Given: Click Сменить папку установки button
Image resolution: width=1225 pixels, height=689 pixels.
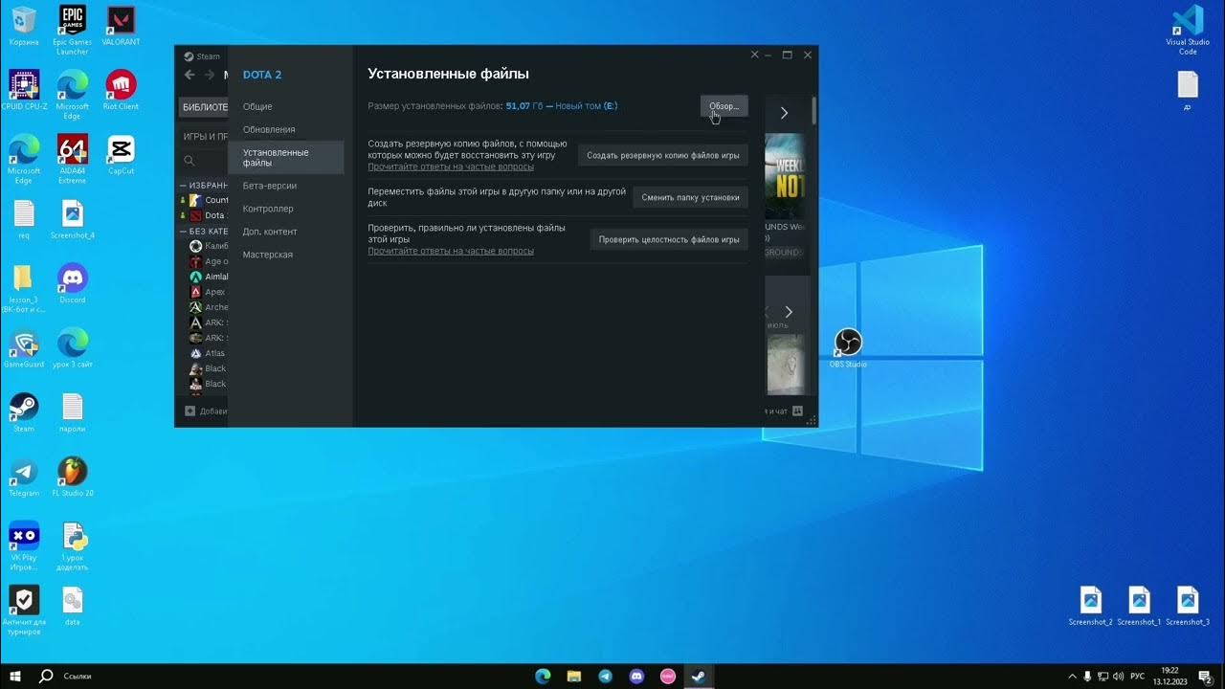Looking at the screenshot, I should (690, 197).
